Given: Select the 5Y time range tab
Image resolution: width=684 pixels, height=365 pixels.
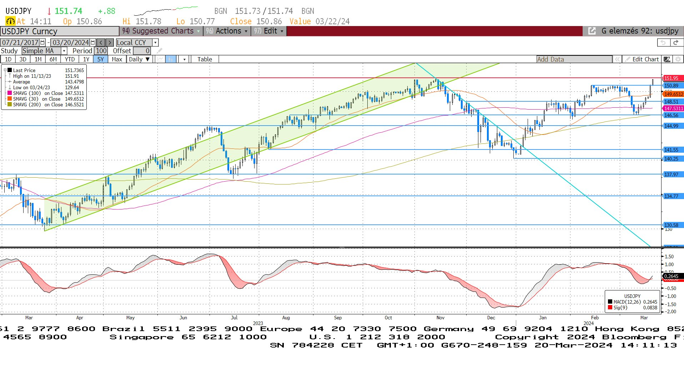Looking at the screenshot, I should tap(101, 59).
